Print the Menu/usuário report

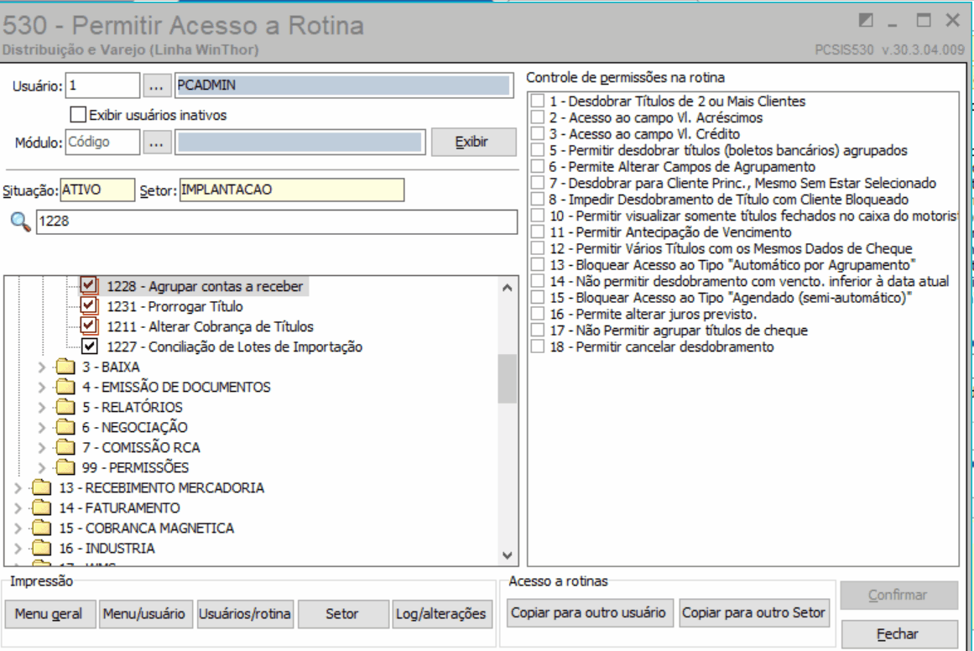point(145,614)
